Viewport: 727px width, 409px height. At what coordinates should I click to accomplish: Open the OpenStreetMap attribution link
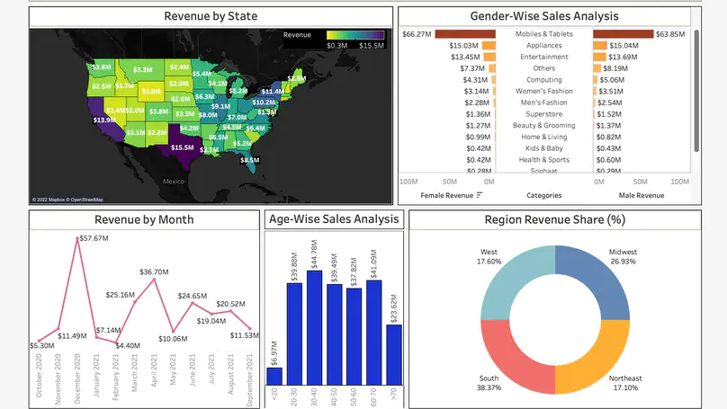[x=86, y=200]
